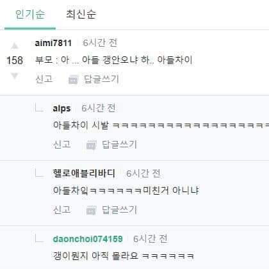Click reply-thread indent marker beside alps
This screenshot has height=269, width=269.
39,108
